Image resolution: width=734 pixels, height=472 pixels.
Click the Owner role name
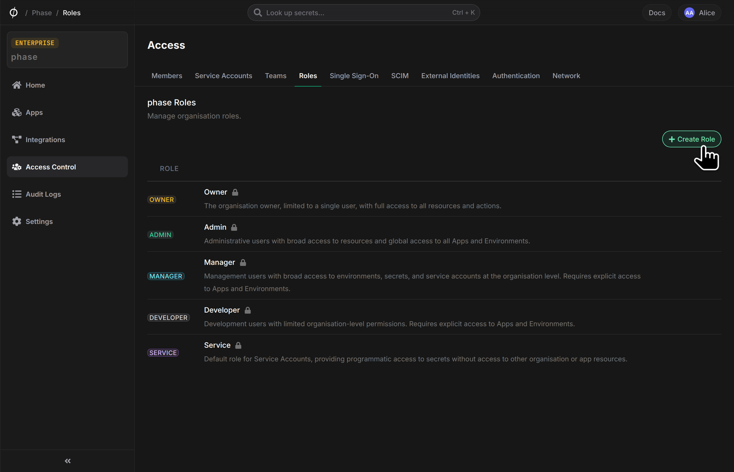pos(215,192)
